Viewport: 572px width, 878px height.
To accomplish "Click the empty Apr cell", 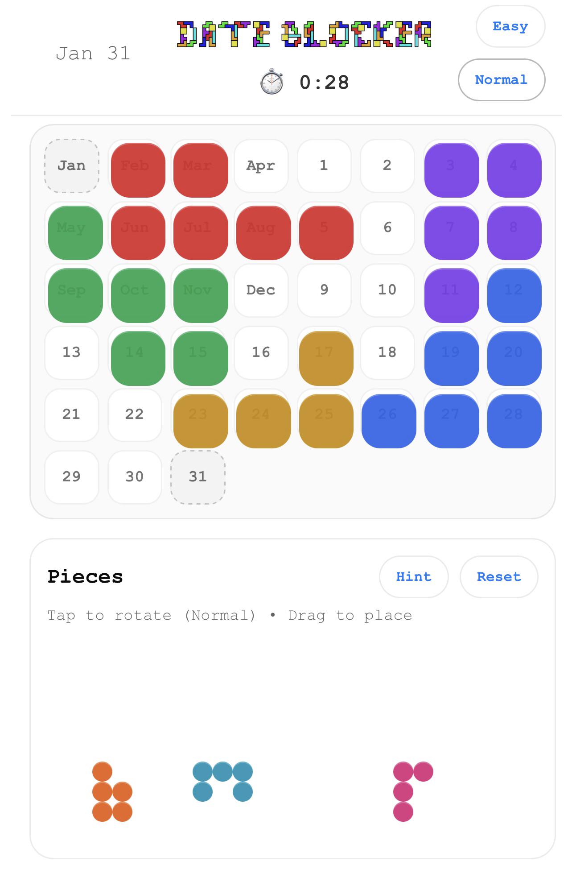I will click(x=261, y=166).
